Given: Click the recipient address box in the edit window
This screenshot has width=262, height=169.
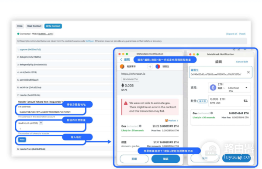Looking at the screenshot, I should (x=221, y=72).
